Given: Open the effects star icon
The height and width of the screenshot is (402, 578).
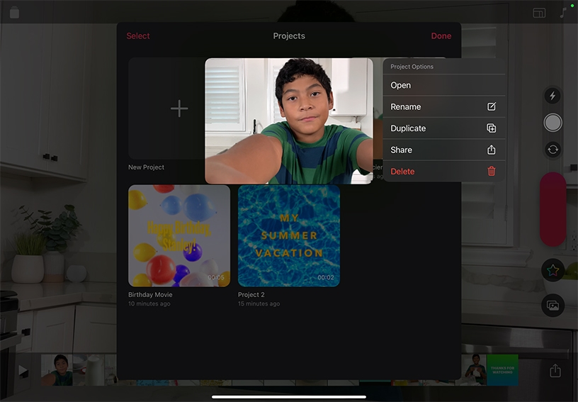Looking at the screenshot, I should coord(552,270).
